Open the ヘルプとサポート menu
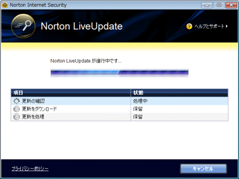This screenshot has width=239, height=179. [211, 26]
